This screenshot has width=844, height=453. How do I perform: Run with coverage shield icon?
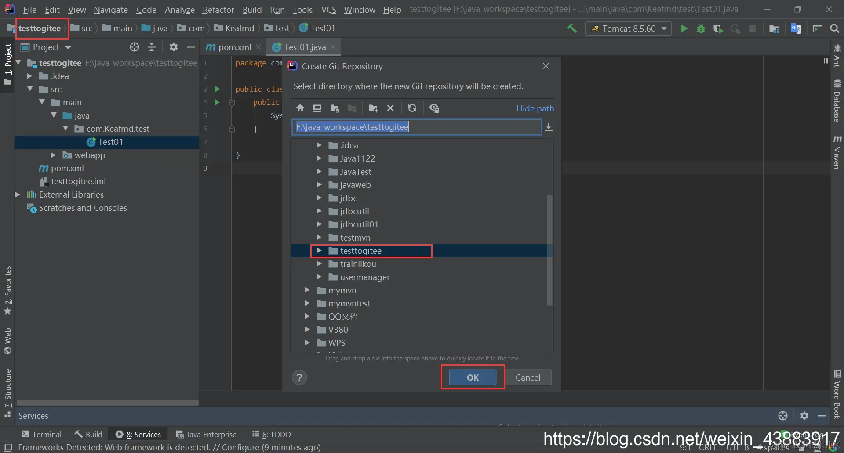[x=718, y=29]
